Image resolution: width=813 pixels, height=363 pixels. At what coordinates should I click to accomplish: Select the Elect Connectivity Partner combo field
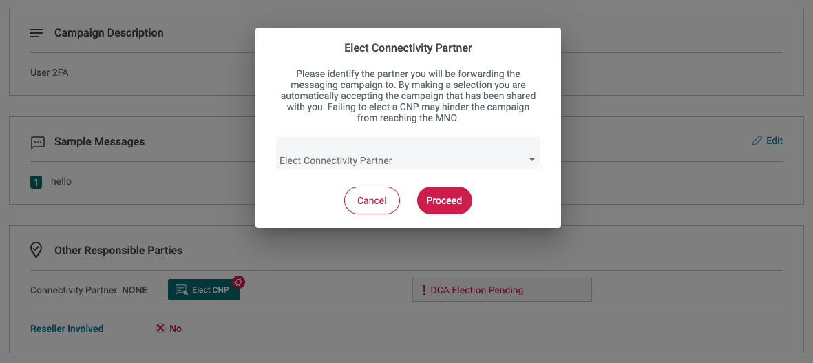pos(408,153)
